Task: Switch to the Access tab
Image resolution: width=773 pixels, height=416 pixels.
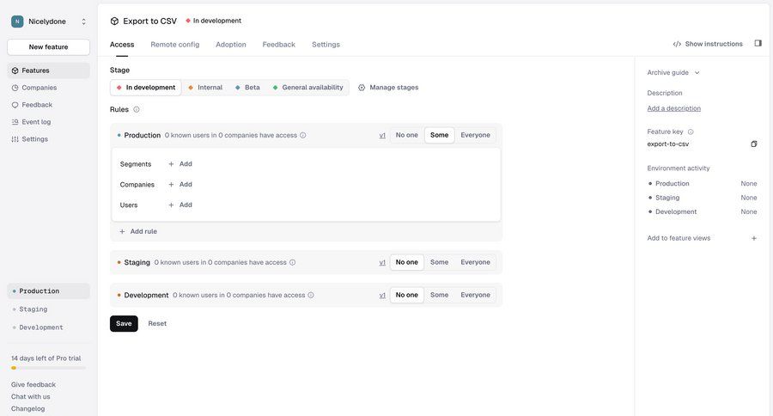Action: click(122, 45)
